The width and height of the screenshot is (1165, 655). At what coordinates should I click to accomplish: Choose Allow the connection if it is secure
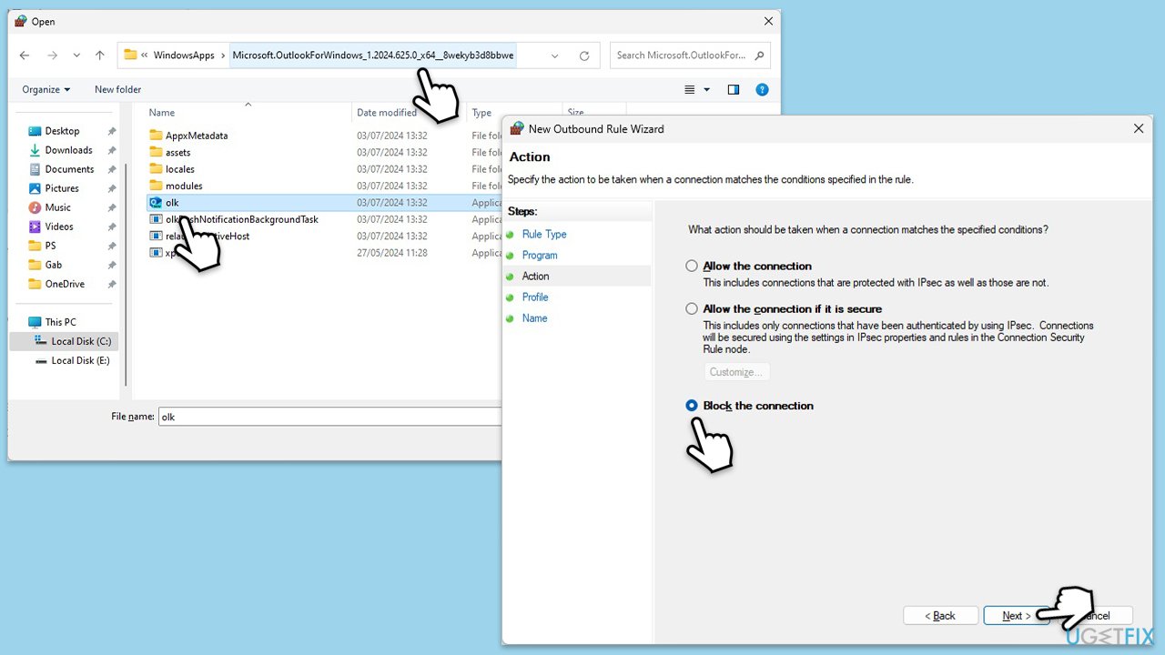click(x=693, y=308)
